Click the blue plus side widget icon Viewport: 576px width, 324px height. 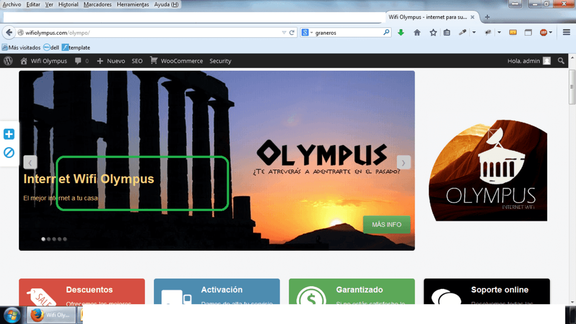tap(9, 134)
